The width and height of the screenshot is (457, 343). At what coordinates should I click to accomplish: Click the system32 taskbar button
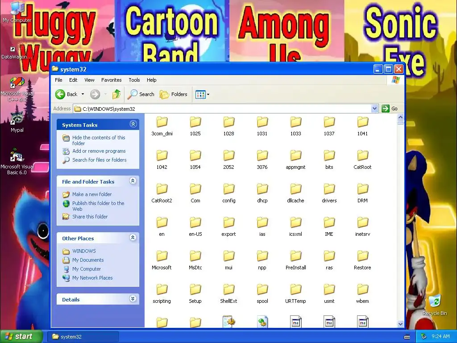pyautogui.click(x=83, y=337)
